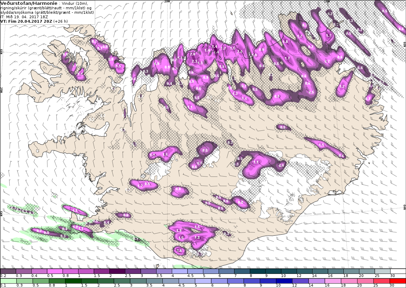
Task: Pick the snow-scale swatch labeled 0.8
Action: 71,271
